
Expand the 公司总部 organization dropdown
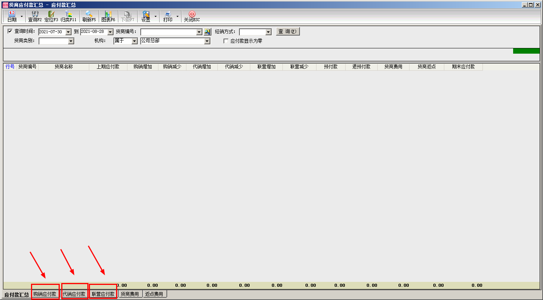point(207,42)
